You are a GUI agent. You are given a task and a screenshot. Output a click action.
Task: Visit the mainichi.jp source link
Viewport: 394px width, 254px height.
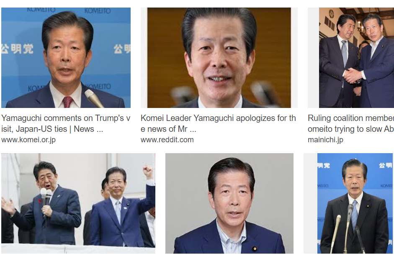(325, 140)
